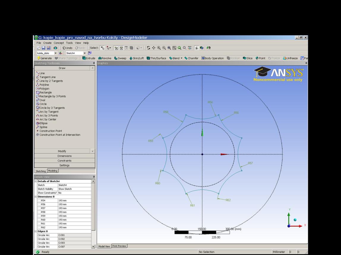Image resolution: width=341 pixels, height=255 pixels.
Task: Click the New Plane icon
Action: [x=61, y=53]
